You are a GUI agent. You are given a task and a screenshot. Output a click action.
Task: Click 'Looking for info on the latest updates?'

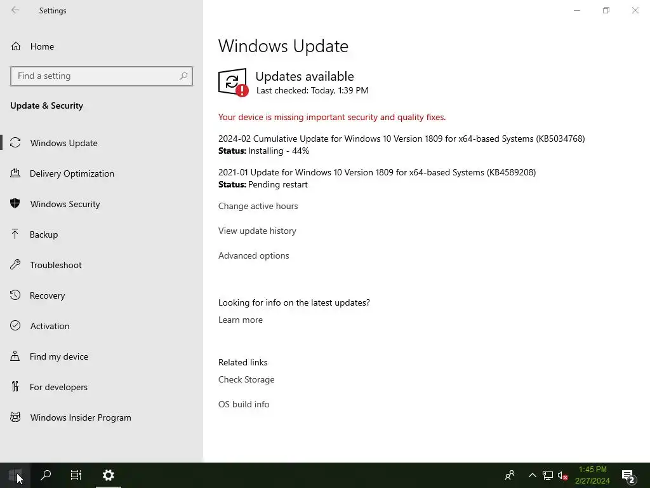point(294,302)
